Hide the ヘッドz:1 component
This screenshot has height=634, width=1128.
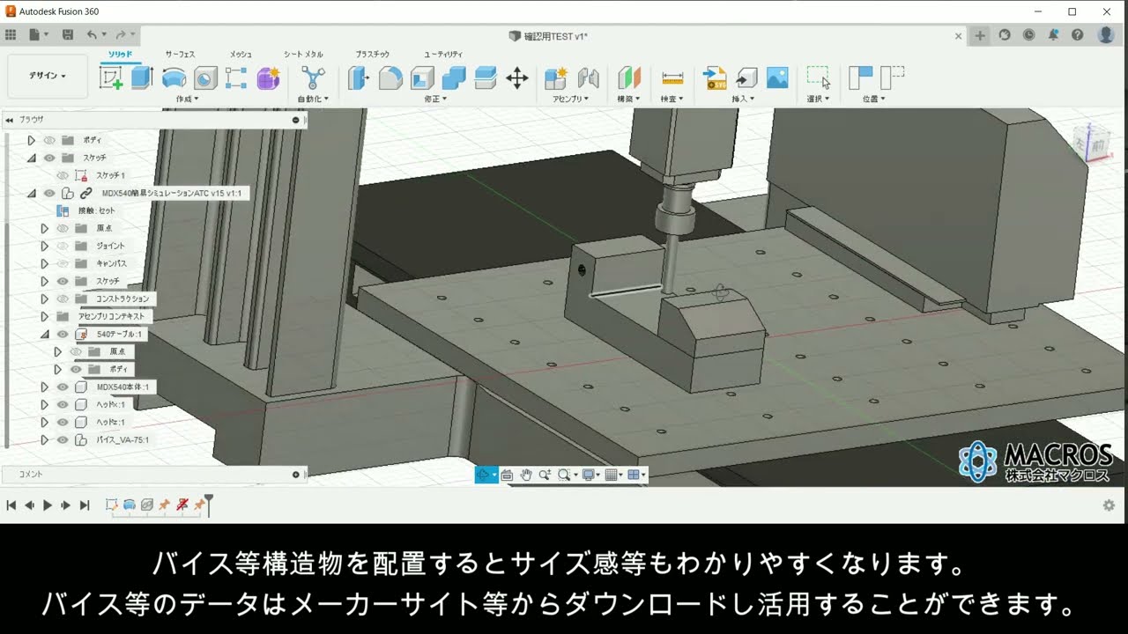click(63, 422)
